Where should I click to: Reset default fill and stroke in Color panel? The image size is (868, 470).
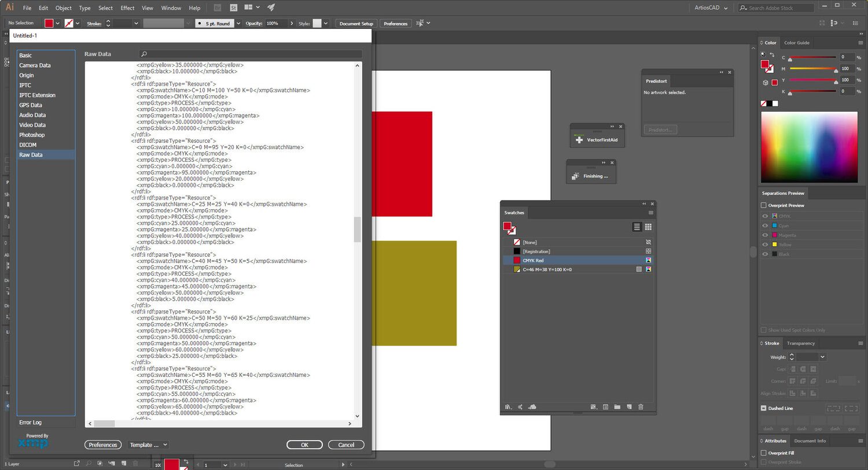tap(763, 55)
